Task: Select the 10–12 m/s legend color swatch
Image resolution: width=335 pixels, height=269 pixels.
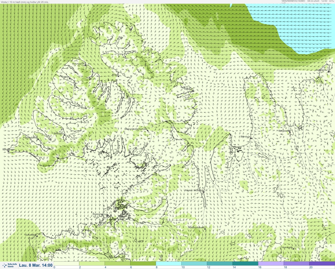Action: tap(194, 264)
